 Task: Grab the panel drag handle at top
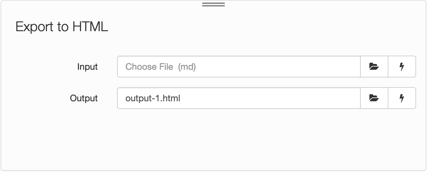tap(213, 5)
